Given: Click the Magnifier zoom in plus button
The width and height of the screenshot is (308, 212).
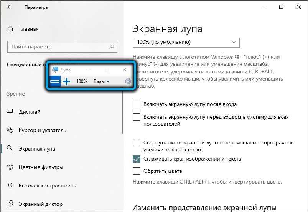Looking at the screenshot, I should (x=67, y=81).
